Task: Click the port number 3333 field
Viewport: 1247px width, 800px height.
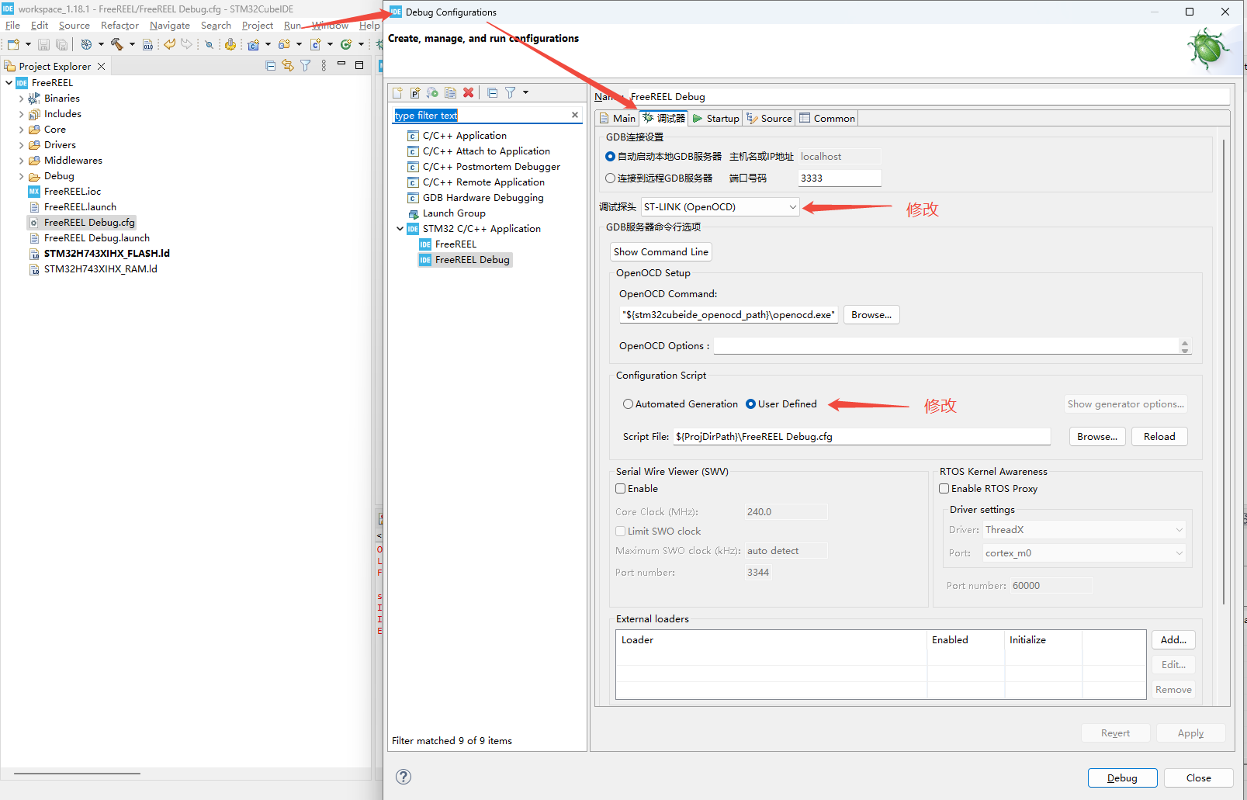Action: coord(840,178)
